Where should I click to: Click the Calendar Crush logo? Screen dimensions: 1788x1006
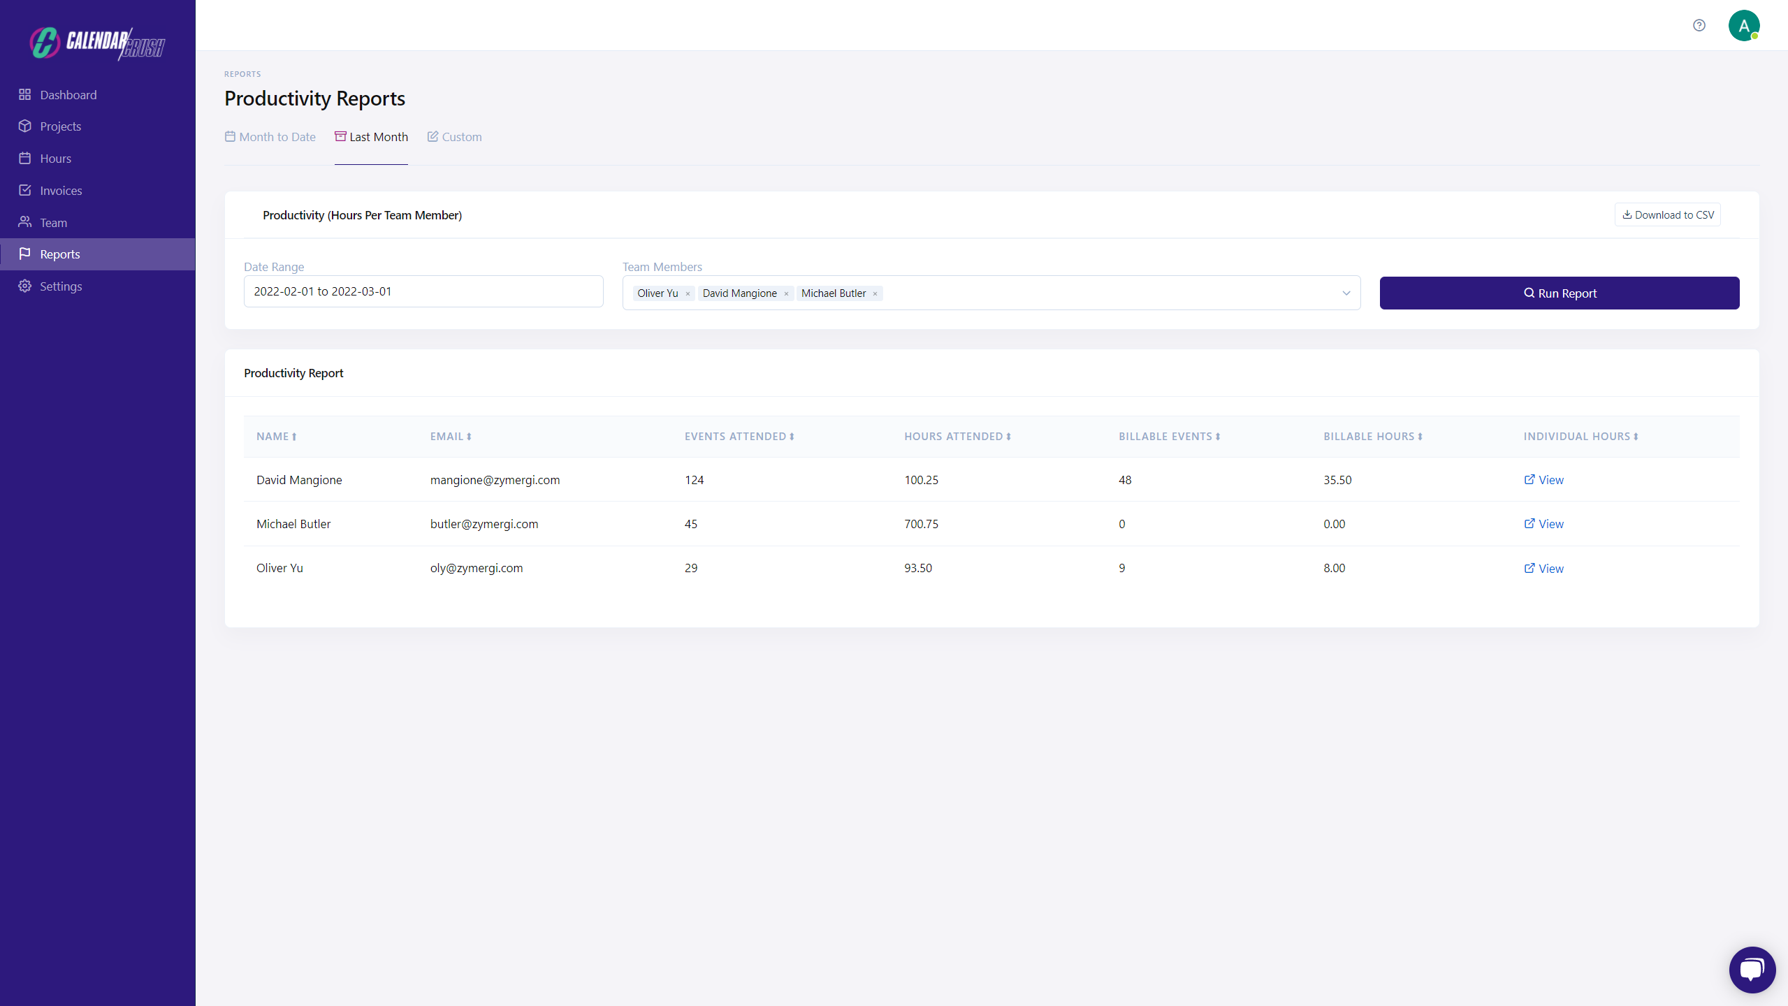pos(98,43)
